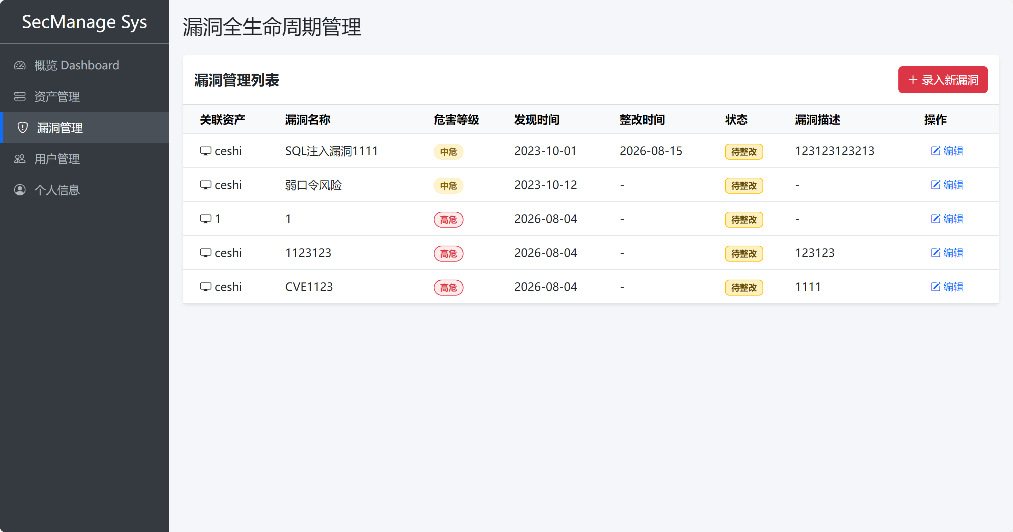Click the dashboard speedometer icon in sidebar
Screen dimensions: 1013x532
[x=20, y=65]
